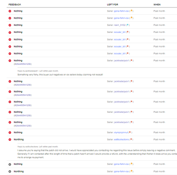The image size is (177, 175).
Task: Click the resm_8152 seller name
Action: point(119,25)
